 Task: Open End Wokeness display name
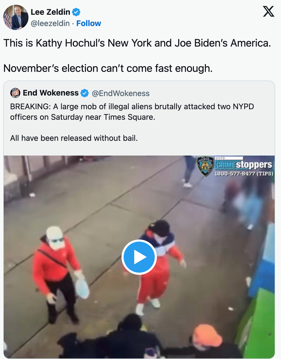point(51,93)
